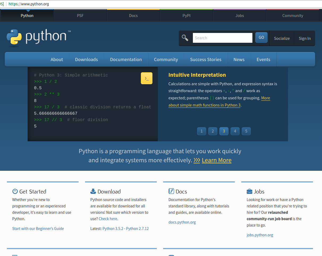Open the About menu in the navigation bar
The image size is (322, 256).
[x=57, y=59]
